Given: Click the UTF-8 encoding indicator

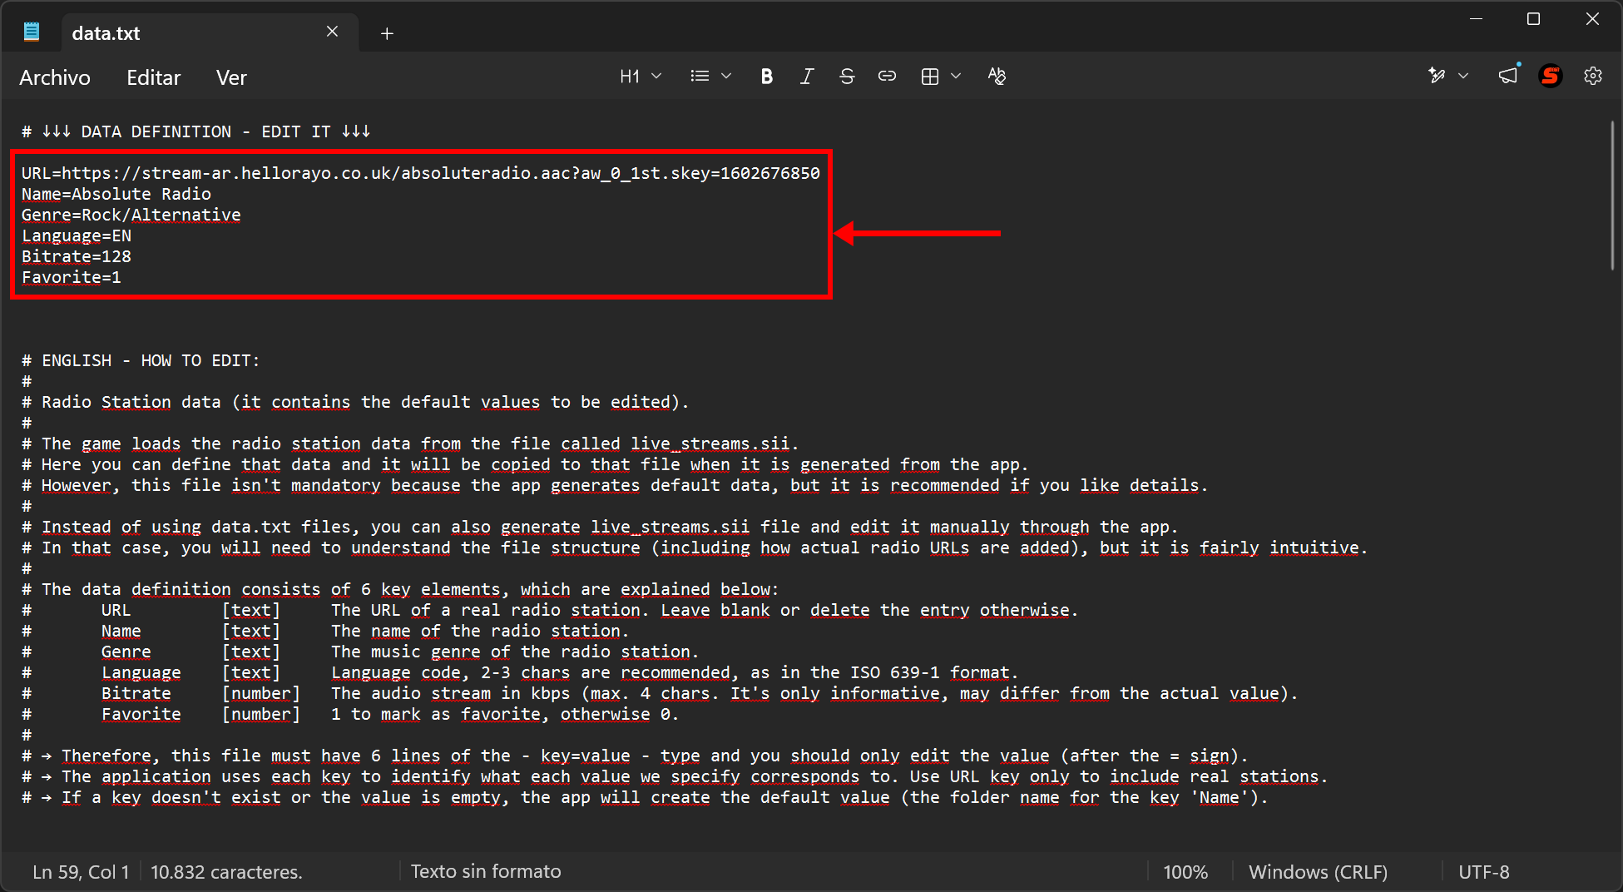Looking at the screenshot, I should pos(1484,872).
